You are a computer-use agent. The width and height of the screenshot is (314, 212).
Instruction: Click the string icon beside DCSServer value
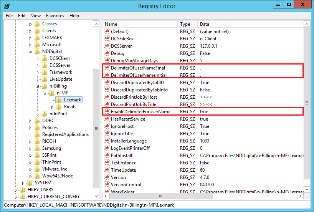pyautogui.click(x=107, y=46)
